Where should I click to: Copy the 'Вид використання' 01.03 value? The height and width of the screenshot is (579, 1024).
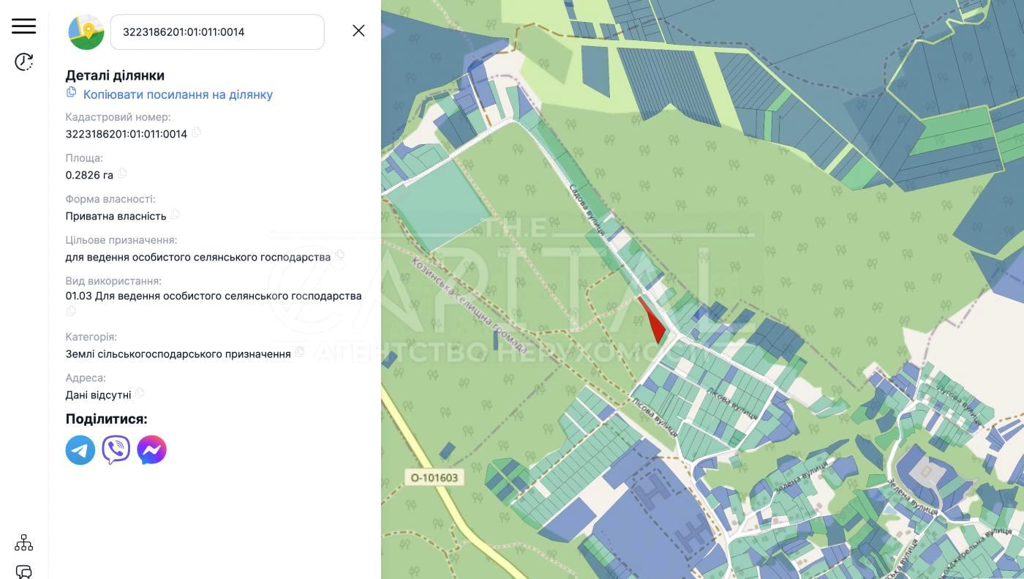pos(71,311)
